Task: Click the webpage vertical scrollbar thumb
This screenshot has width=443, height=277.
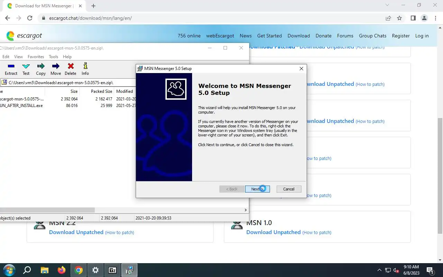Action: [440, 176]
